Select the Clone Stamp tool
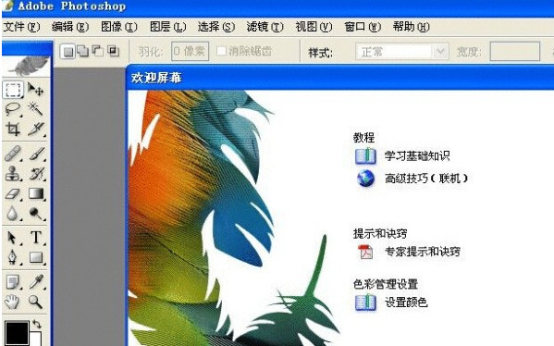Image resolution: width=554 pixels, height=346 pixels. pyautogui.click(x=13, y=174)
